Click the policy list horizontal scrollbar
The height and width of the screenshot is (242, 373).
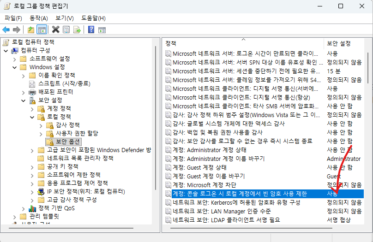251,228
